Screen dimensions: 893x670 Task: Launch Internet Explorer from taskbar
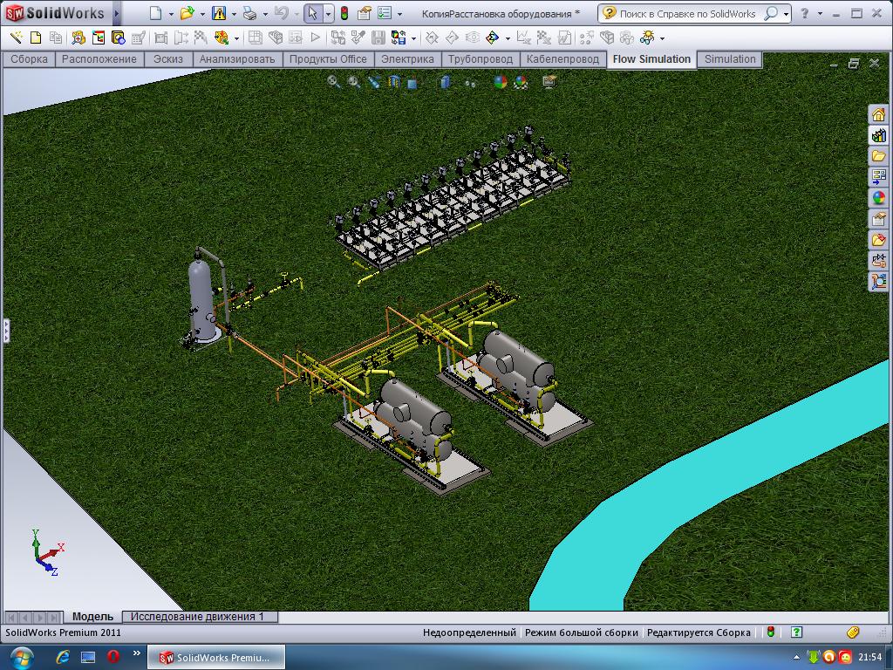tap(63, 657)
